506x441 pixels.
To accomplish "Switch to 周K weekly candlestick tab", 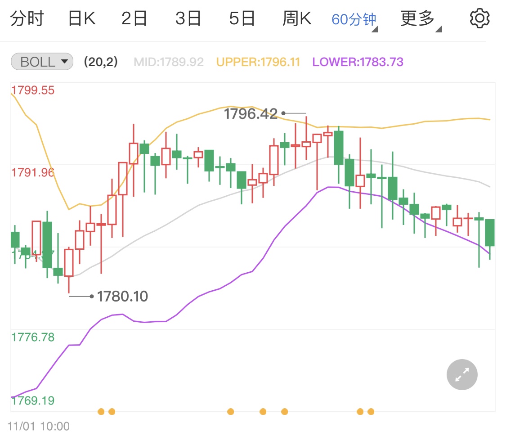I will tap(297, 18).
